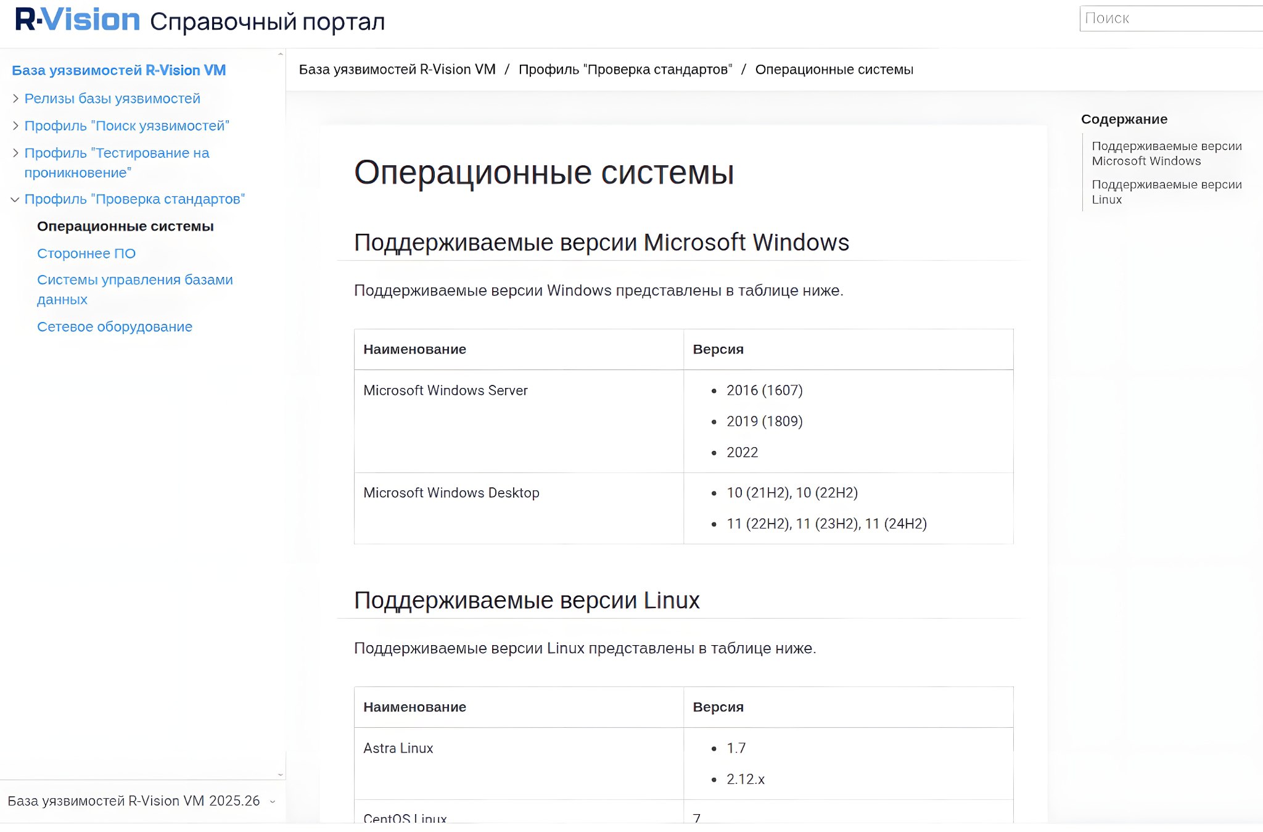Open 'Профиль "Поиск уязвимостей"' section
Image resolution: width=1263 pixels, height=832 pixels.
click(127, 126)
